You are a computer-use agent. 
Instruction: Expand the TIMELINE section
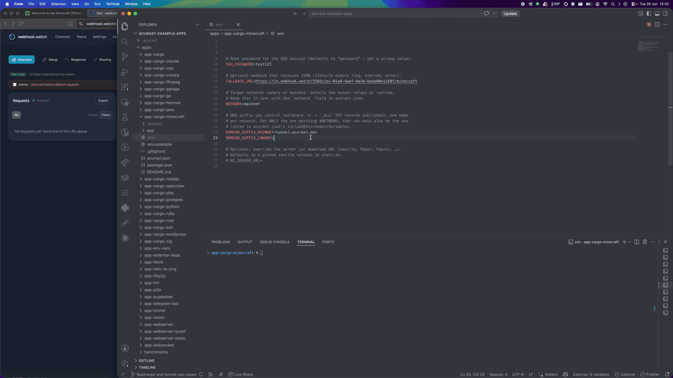tap(147, 367)
